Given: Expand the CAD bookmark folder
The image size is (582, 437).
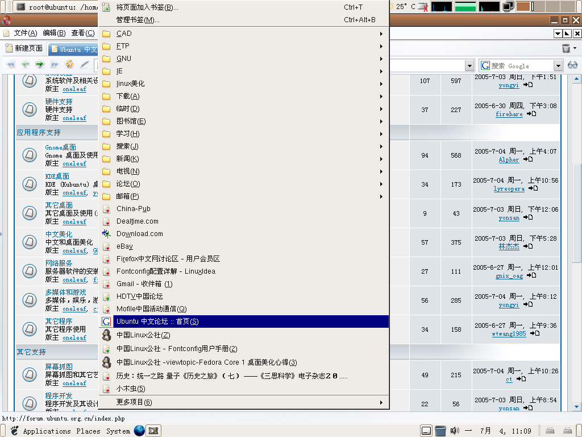Looking at the screenshot, I should pyautogui.click(x=244, y=34).
